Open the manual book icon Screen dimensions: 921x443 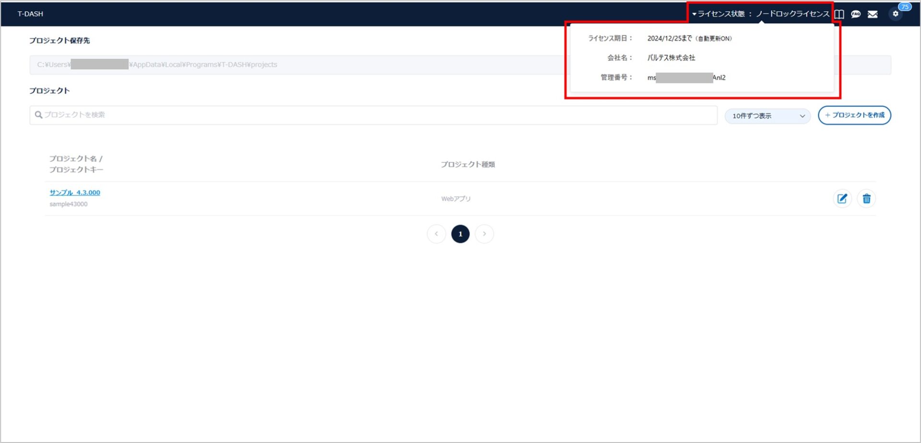tap(839, 14)
